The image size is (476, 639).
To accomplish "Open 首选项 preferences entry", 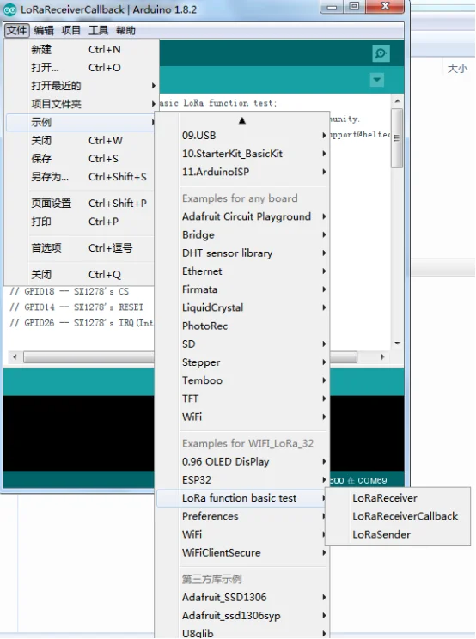I will [82, 247].
